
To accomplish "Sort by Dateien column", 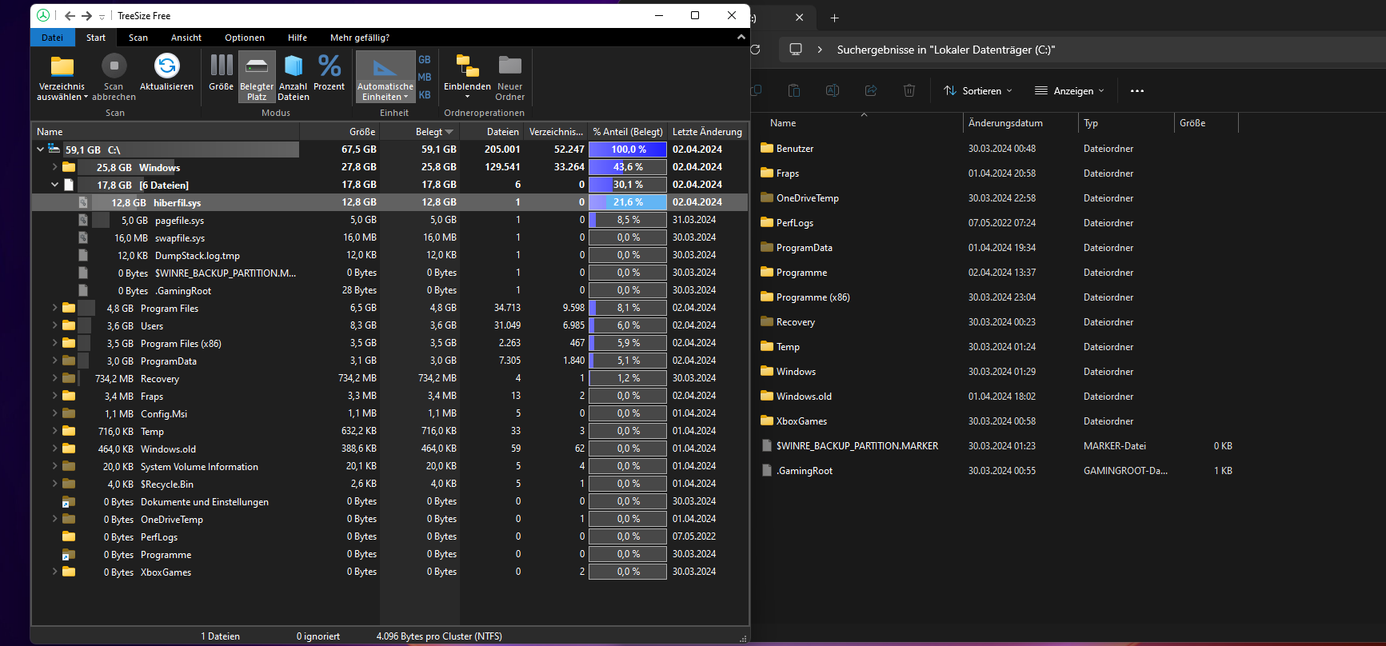I will [x=492, y=132].
